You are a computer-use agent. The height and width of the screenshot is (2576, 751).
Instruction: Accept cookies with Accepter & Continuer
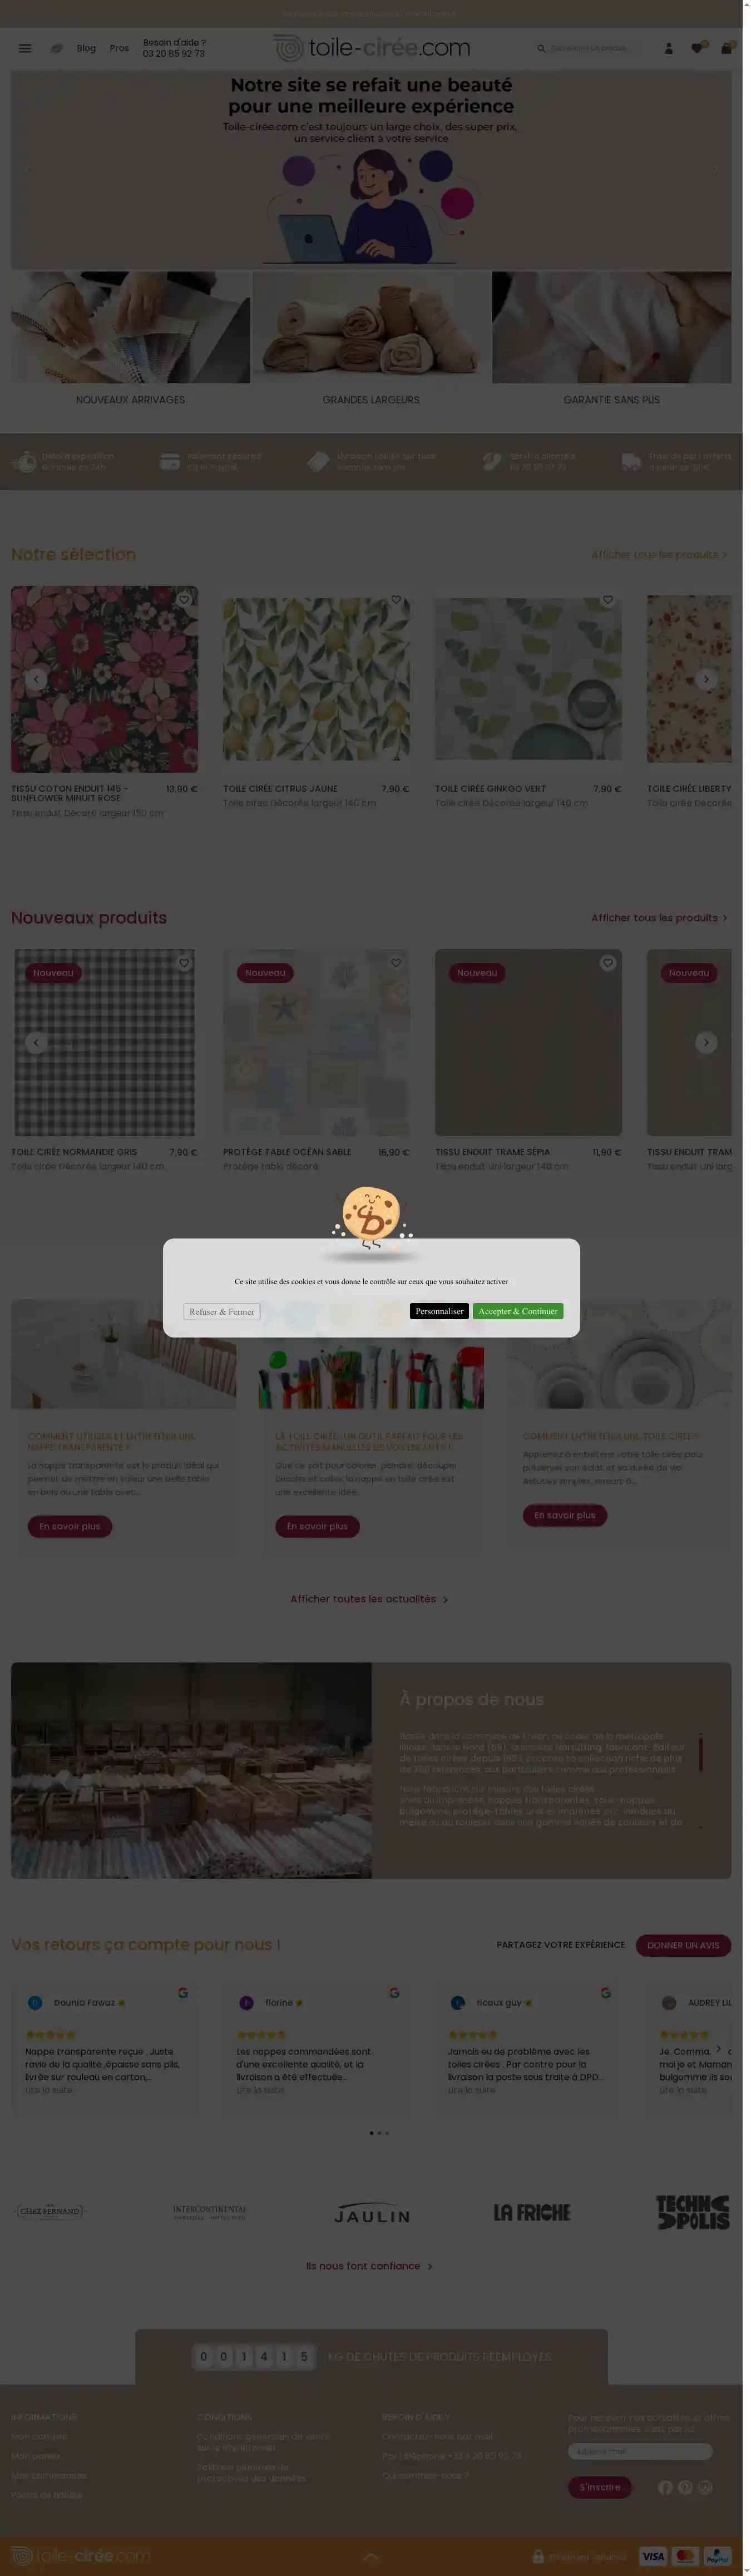(x=518, y=1311)
